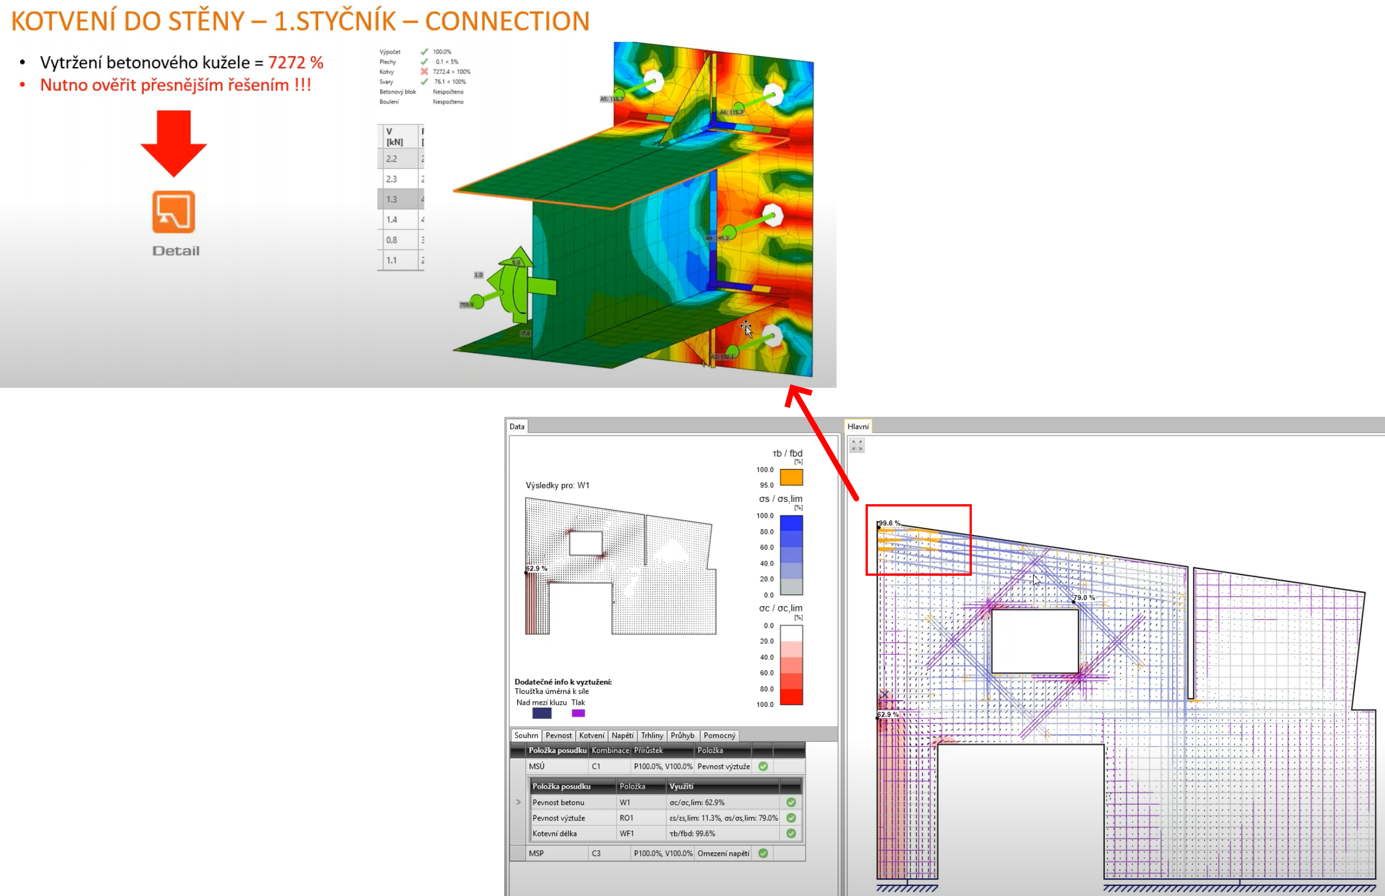Click the green checkmark beside Svary
Screen dimensions: 1385x896
424,81
